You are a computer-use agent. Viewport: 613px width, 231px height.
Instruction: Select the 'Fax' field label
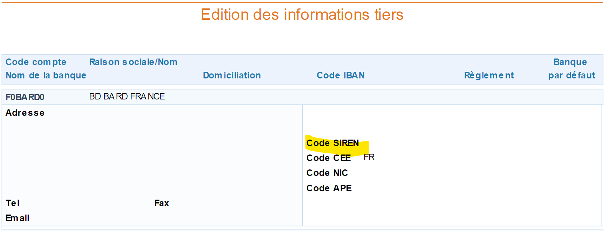[161, 203]
